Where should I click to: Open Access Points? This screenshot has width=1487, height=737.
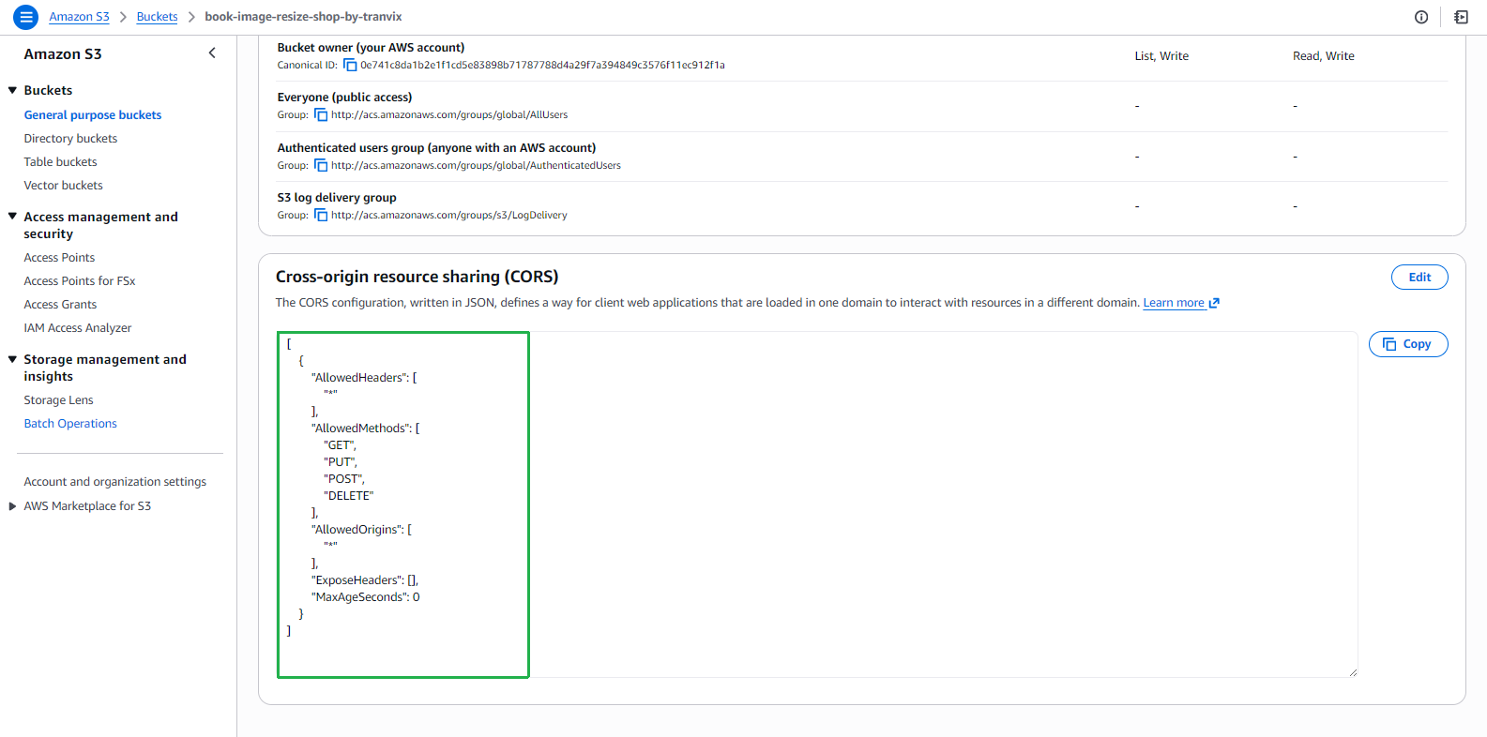(59, 258)
